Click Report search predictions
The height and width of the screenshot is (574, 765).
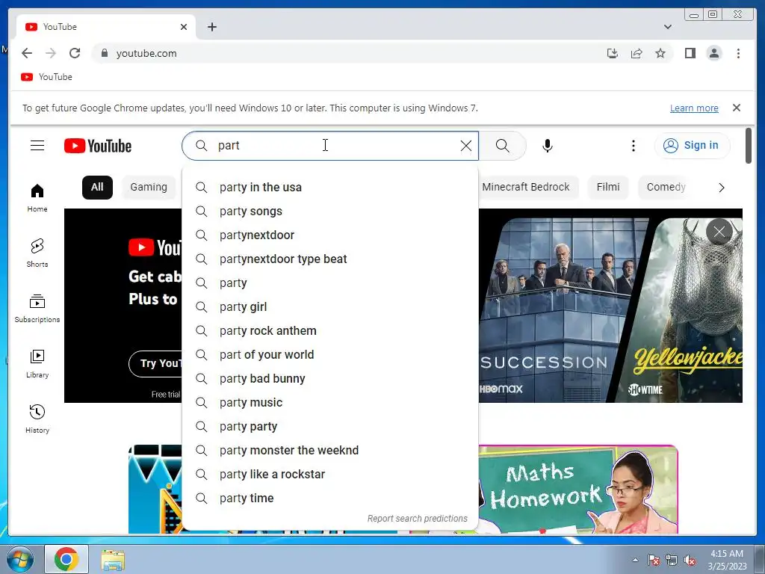[417, 519]
